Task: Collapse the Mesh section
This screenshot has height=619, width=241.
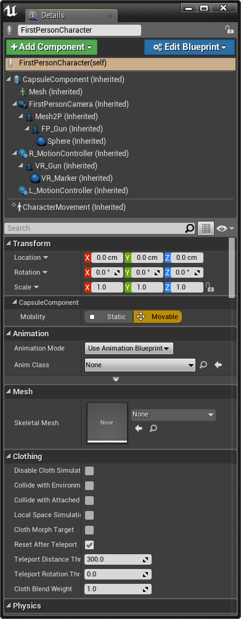Action: 9,392
